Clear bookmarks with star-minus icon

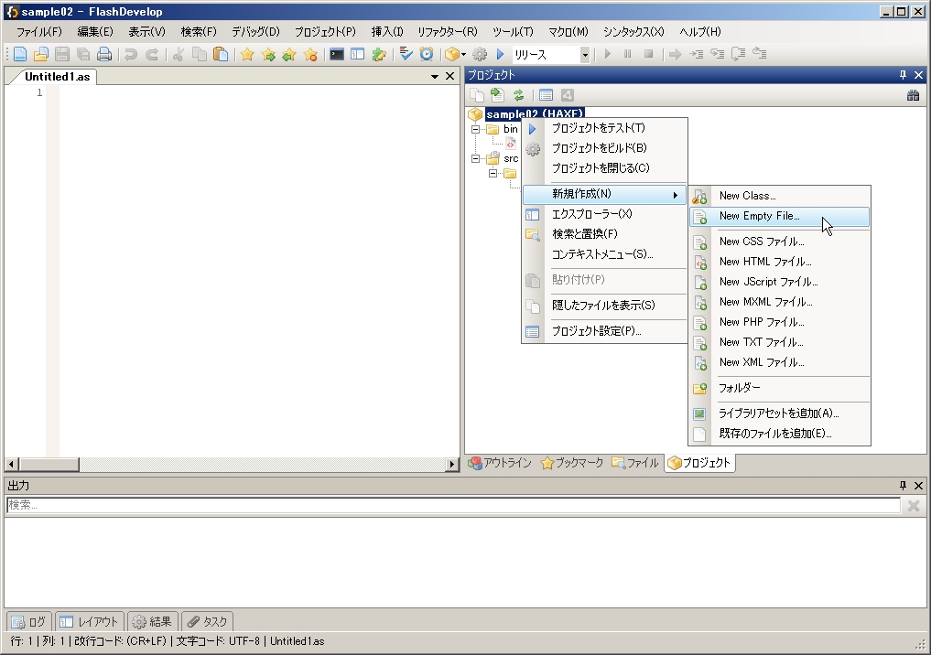point(310,55)
